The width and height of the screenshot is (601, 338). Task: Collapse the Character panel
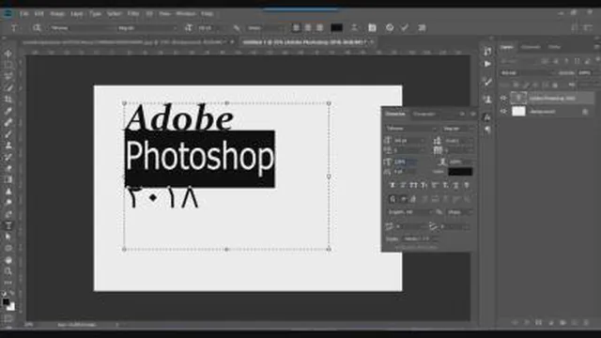pos(462,114)
